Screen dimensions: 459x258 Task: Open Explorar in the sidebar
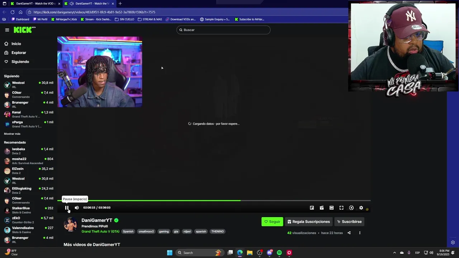(19, 53)
